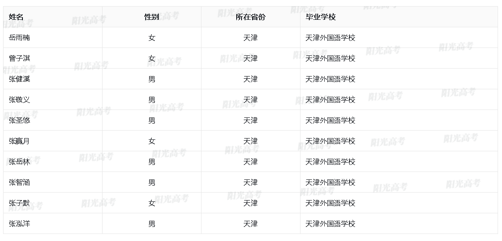Click the 性别 column header
502x241 pixels.
(152, 17)
